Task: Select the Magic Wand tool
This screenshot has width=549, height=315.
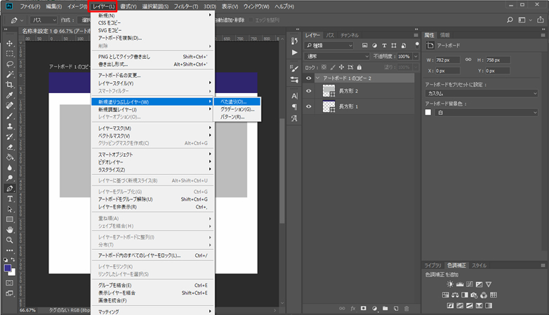Action: (x=10, y=74)
